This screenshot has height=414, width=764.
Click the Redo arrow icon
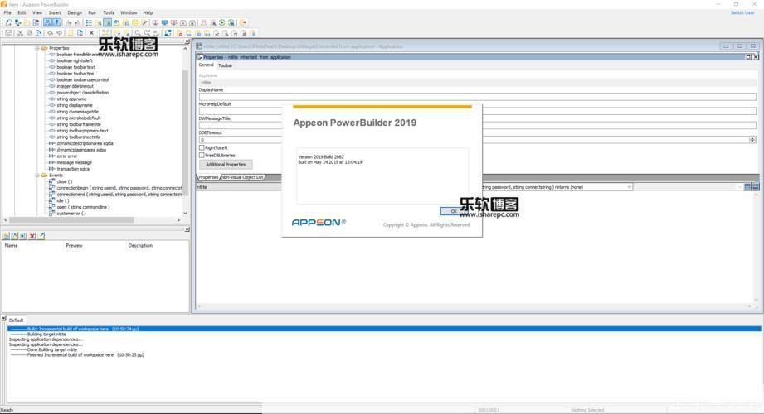(59, 33)
